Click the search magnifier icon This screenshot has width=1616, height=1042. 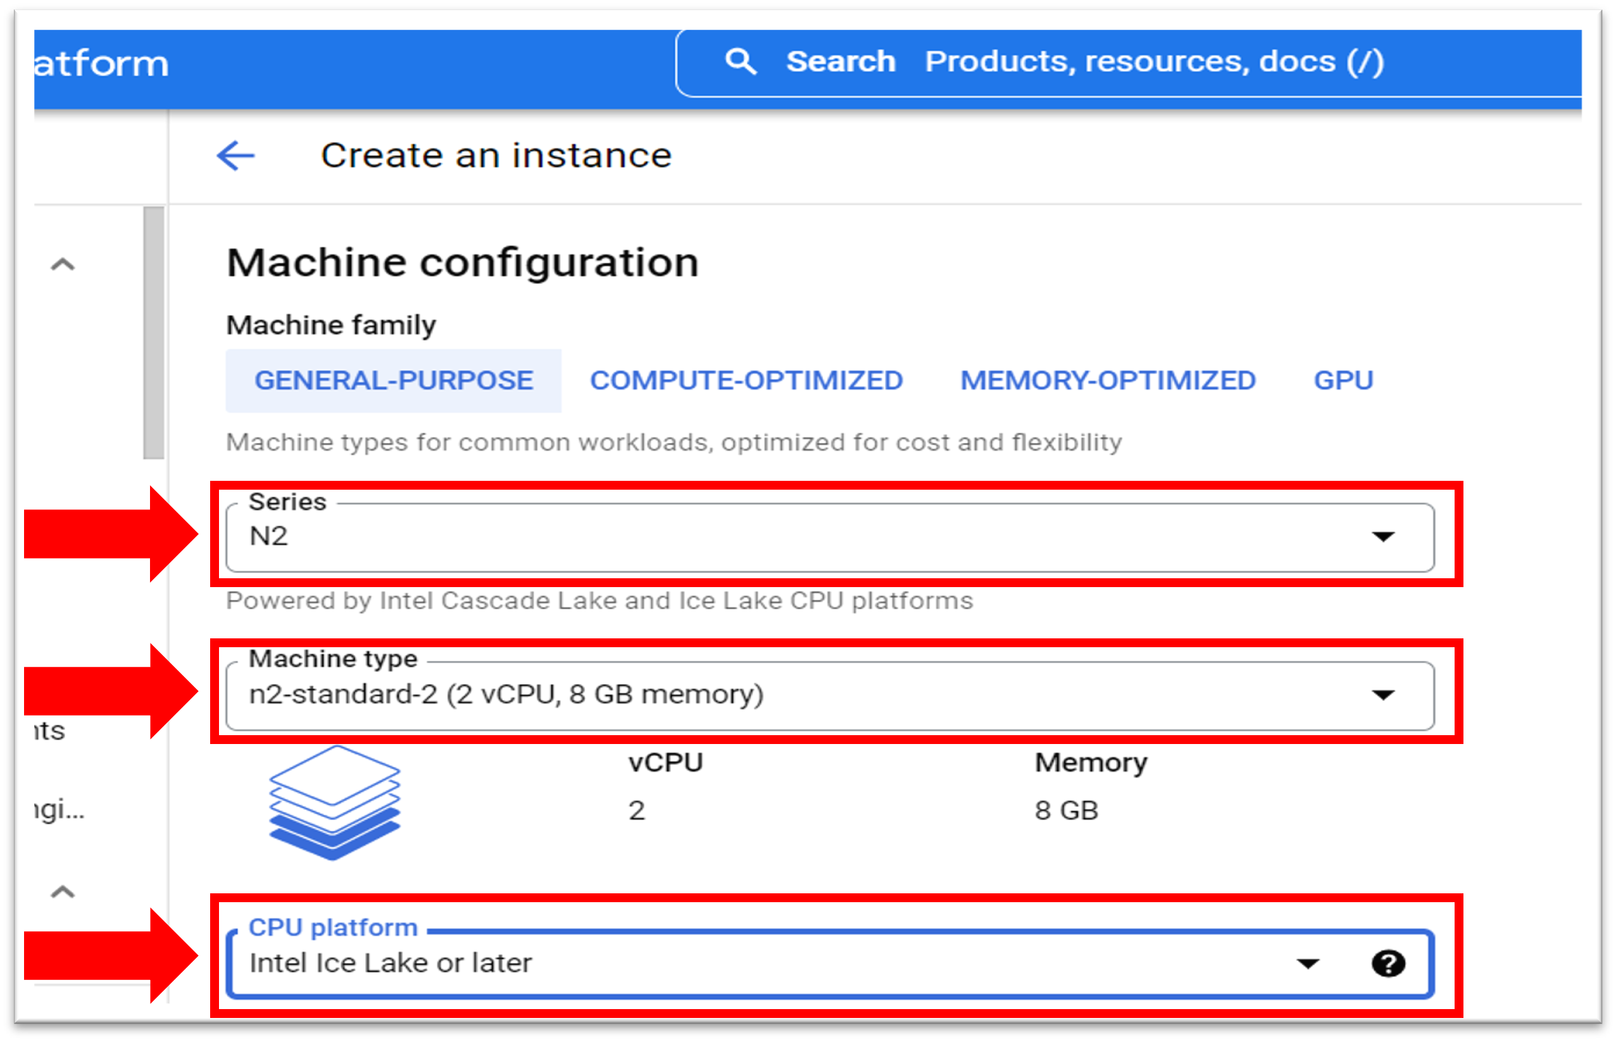pos(740,61)
